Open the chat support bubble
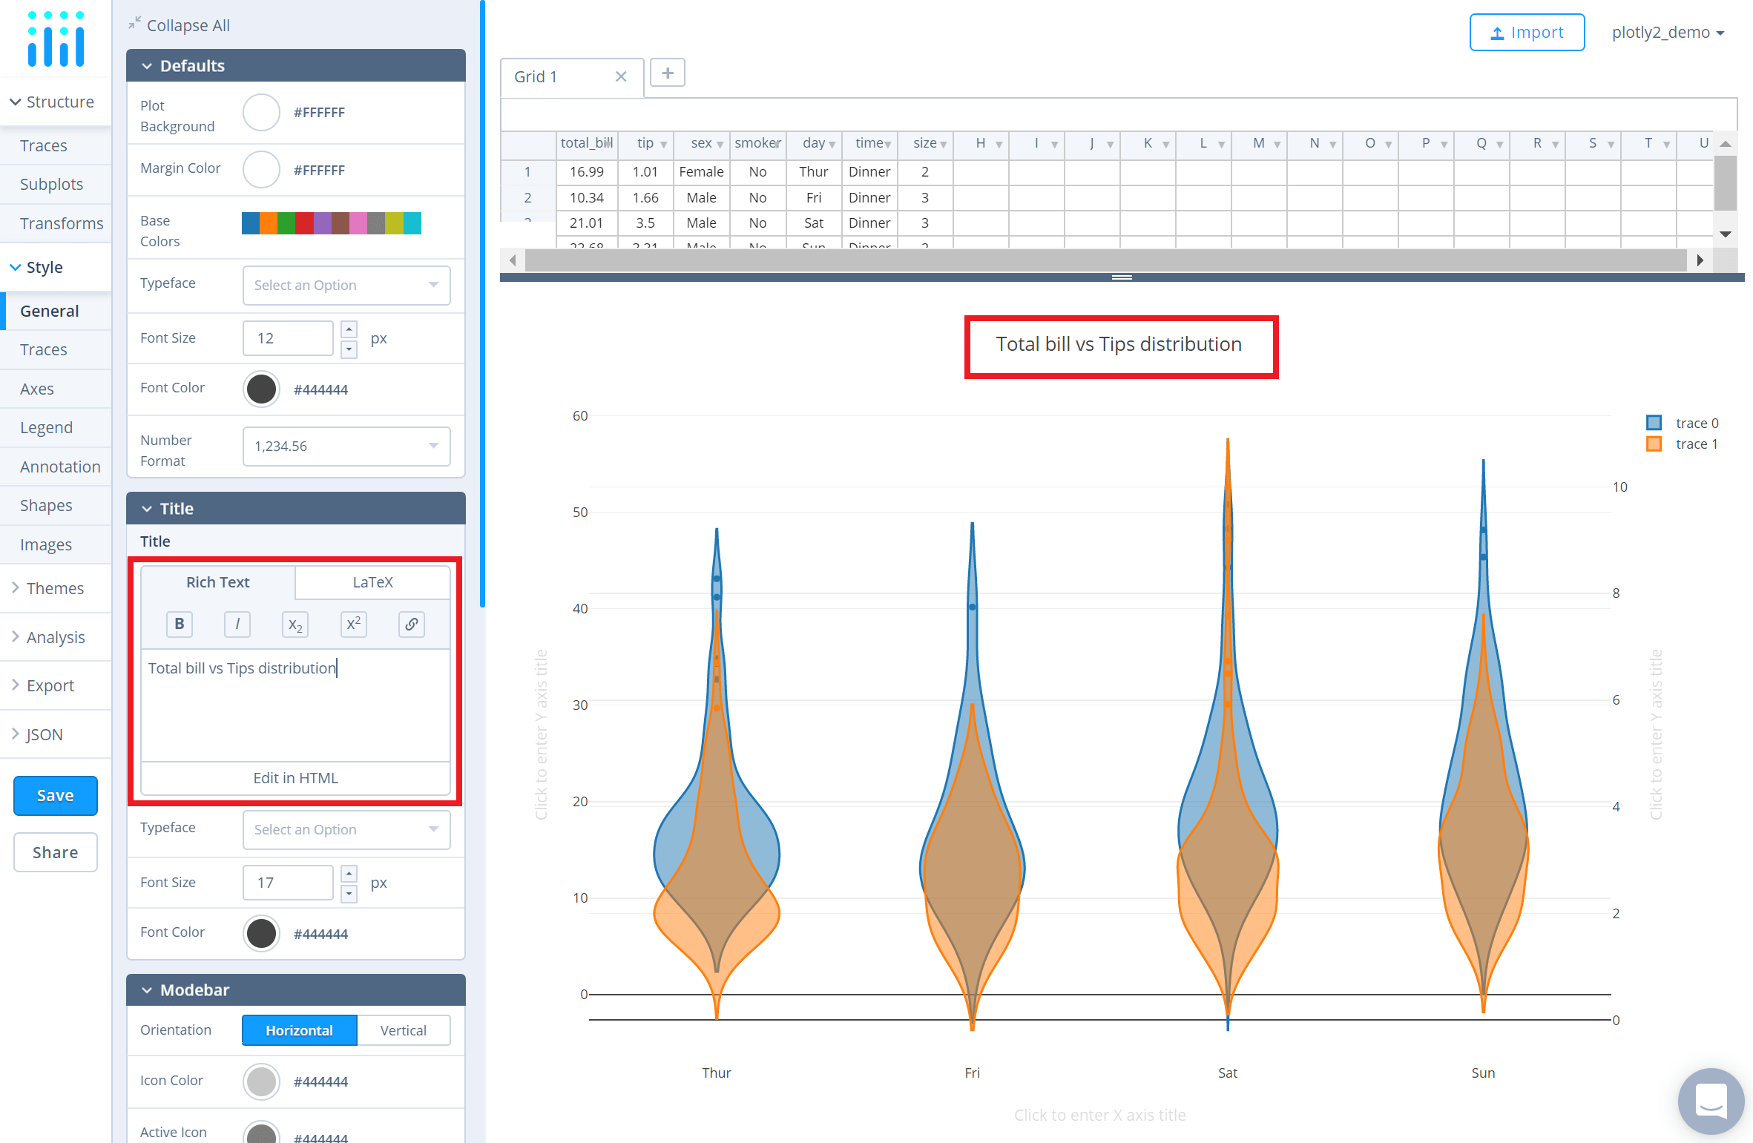 click(1711, 1101)
